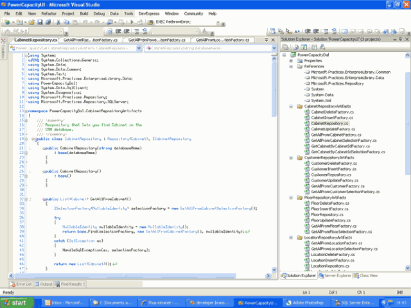Open the active files list dropdown beside tabs
The image size is (411, 308).
tap(267, 40)
